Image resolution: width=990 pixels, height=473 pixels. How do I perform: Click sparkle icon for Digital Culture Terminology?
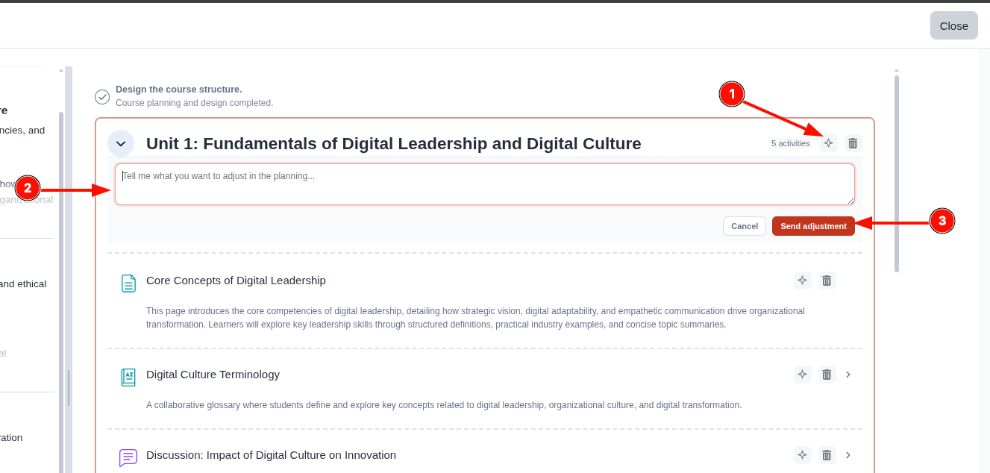[x=803, y=375]
